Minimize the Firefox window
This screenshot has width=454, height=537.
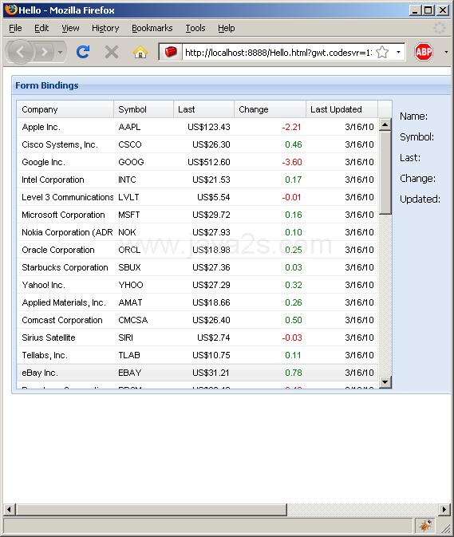coord(415,10)
